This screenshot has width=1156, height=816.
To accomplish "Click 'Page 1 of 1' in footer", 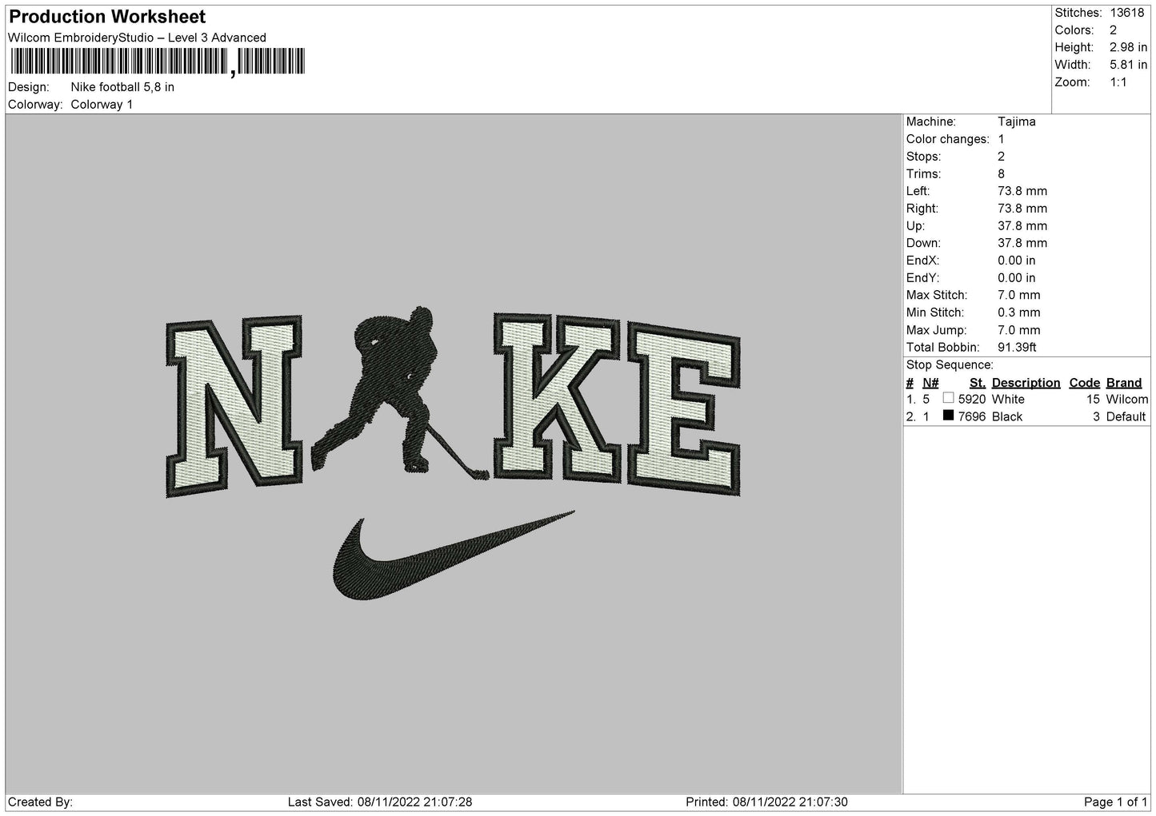I will point(1116,802).
